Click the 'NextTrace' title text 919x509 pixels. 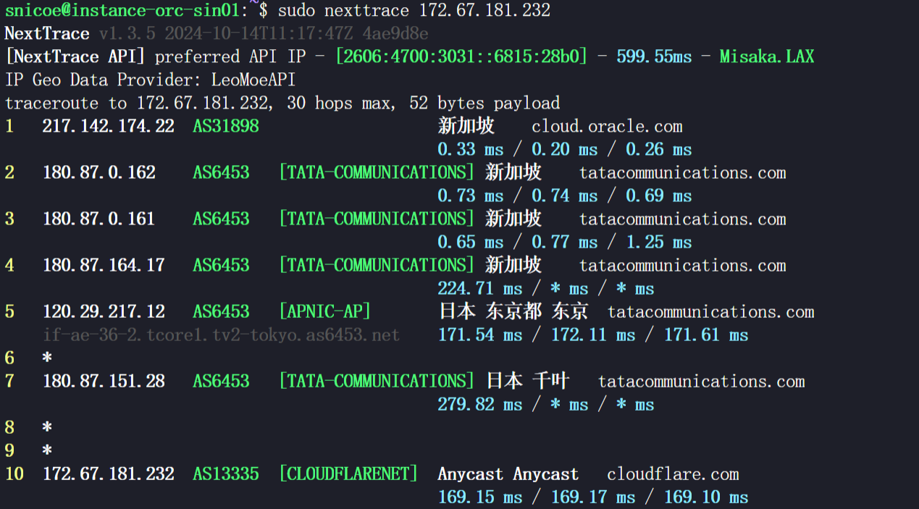tap(47, 33)
